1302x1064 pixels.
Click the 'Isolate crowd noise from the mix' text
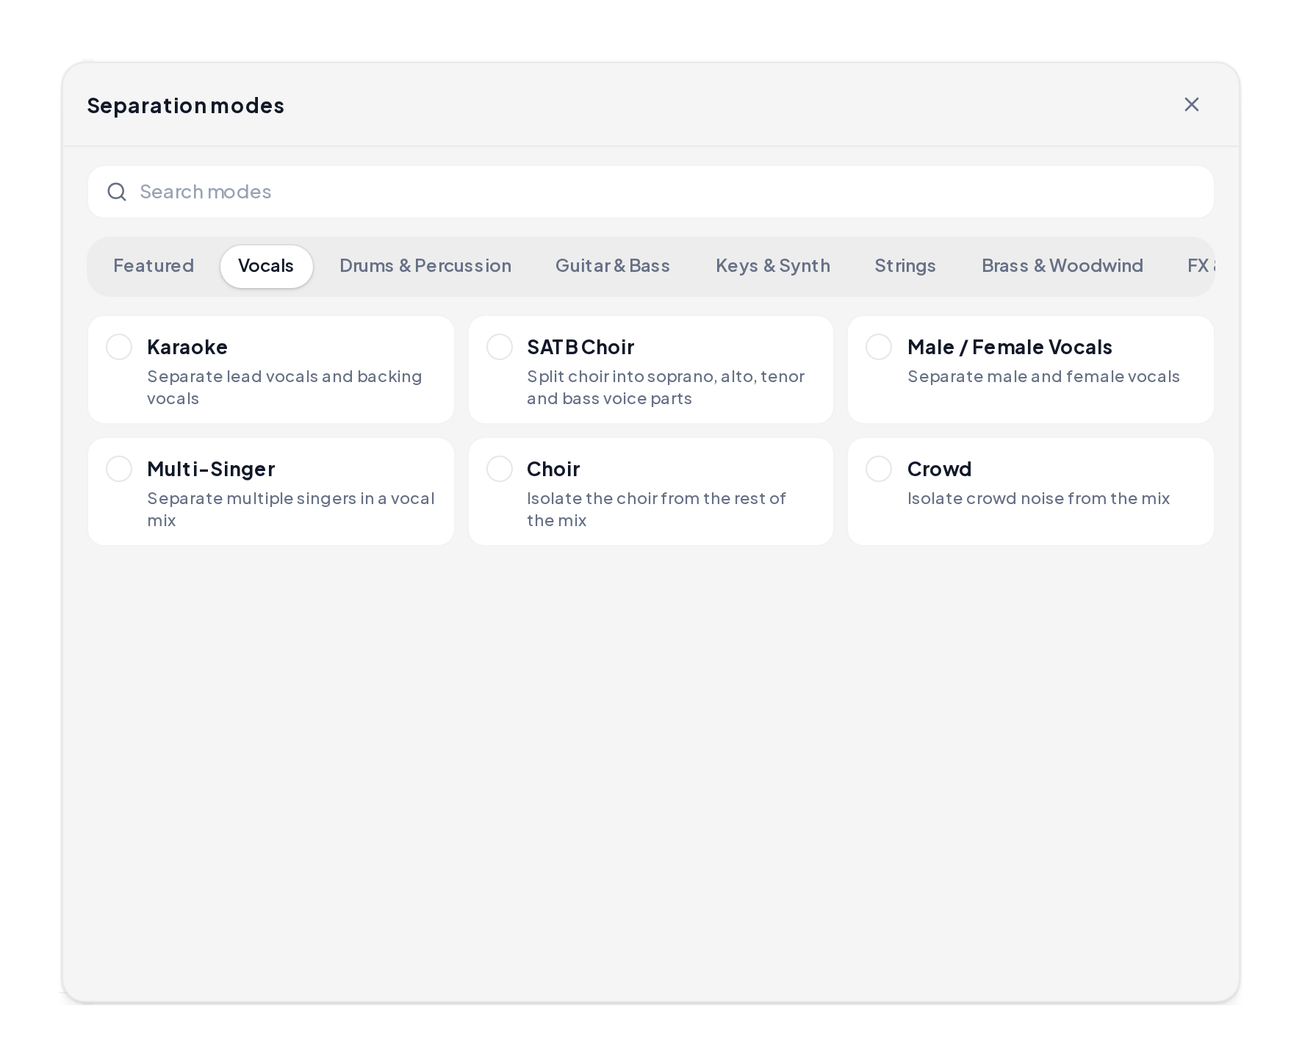[x=1038, y=498]
